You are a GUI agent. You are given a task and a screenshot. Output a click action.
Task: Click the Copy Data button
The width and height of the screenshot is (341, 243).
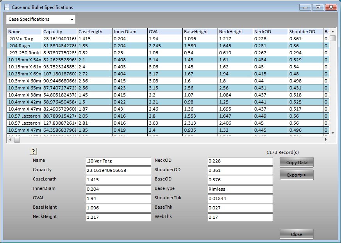pyautogui.click(x=296, y=162)
